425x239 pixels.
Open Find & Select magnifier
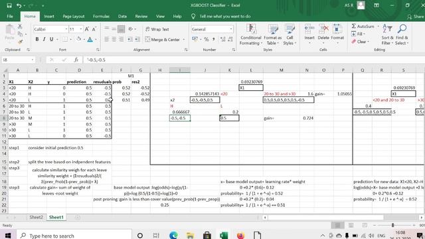coord(402,35)
